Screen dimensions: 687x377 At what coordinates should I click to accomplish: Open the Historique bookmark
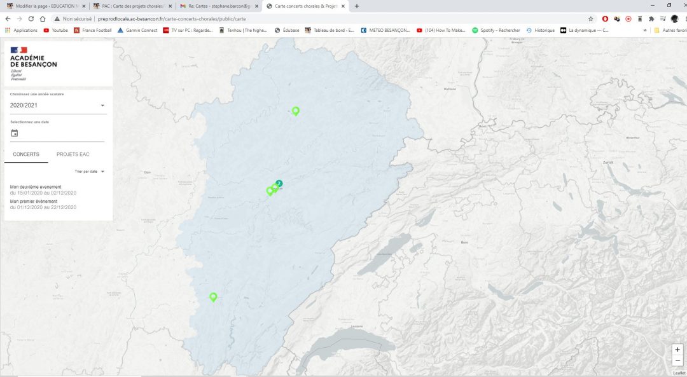[x=540, y=31]
